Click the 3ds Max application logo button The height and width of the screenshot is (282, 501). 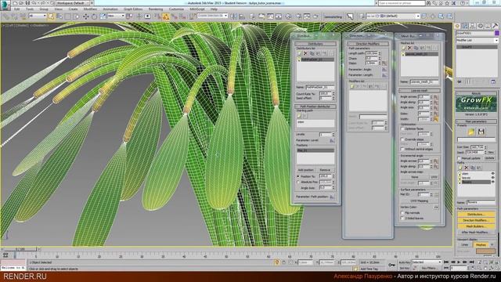(x=5, y=5)
